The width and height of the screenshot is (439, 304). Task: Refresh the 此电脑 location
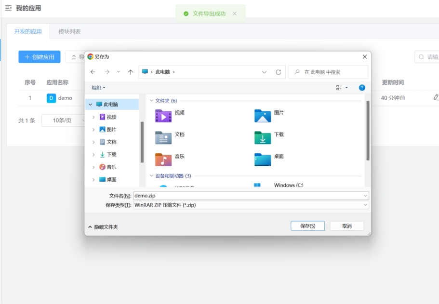pyautogui.click(x=279, y=72)
